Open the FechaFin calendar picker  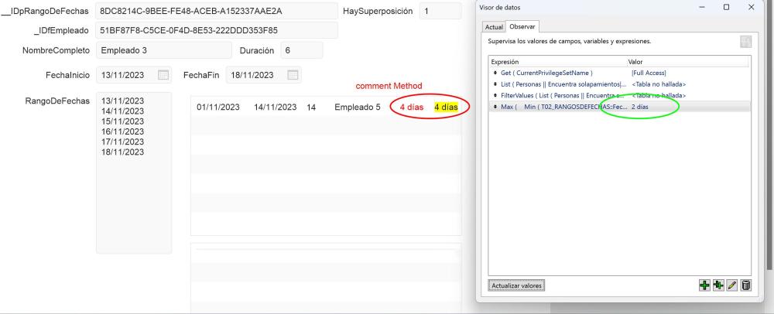click(x=293, y=75)
